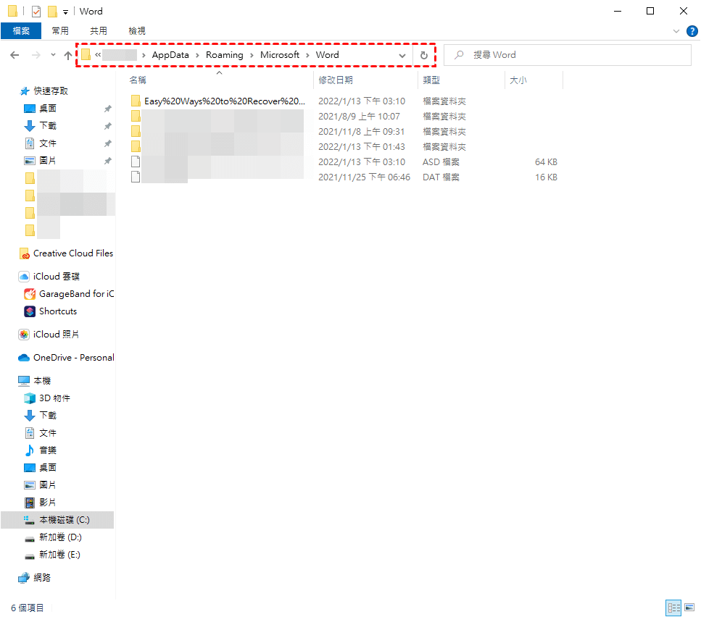Switch to the 常用 ribbon tab
This screenshot has height=617, width=701.
point(60,31)
